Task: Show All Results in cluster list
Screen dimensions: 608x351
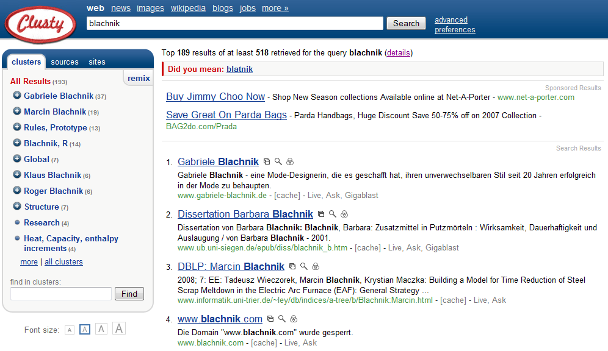Action: (31, 81)
